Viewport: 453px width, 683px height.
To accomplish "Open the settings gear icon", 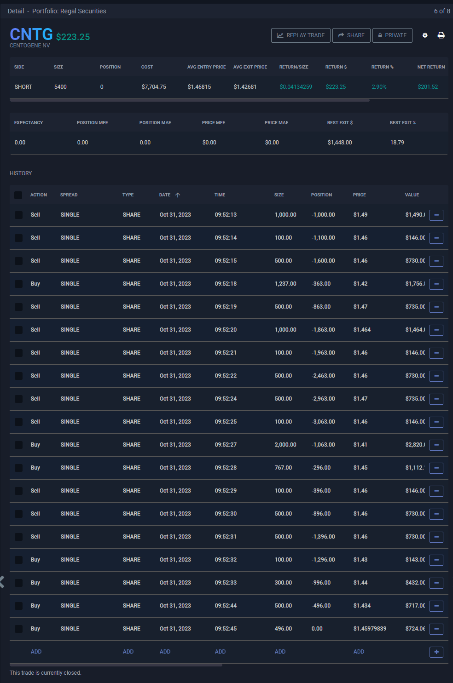I will click(425, 35).
